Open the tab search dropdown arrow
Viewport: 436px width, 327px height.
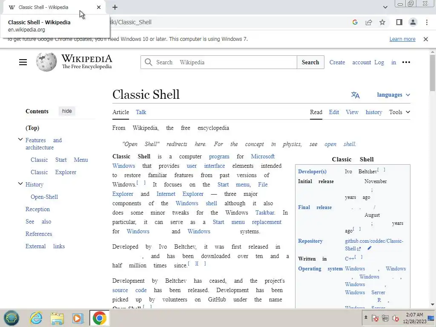(x=385, y=7)
